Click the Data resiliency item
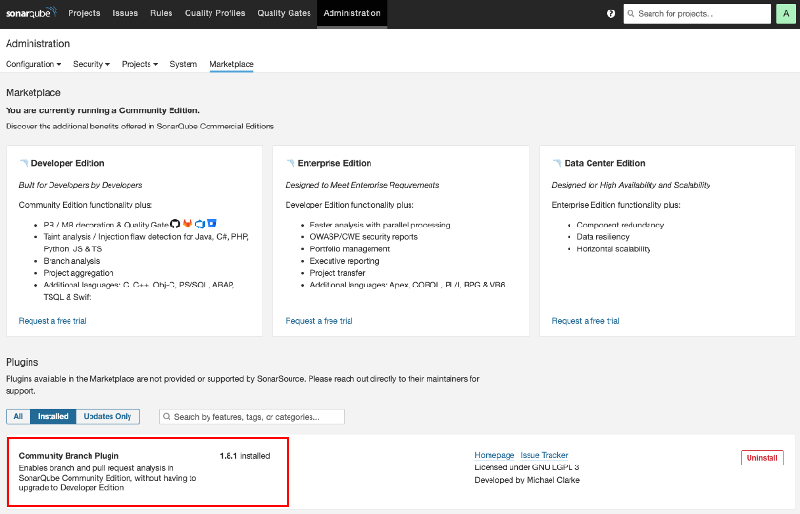This screenshot has height=514, width=800. [603, 237]
